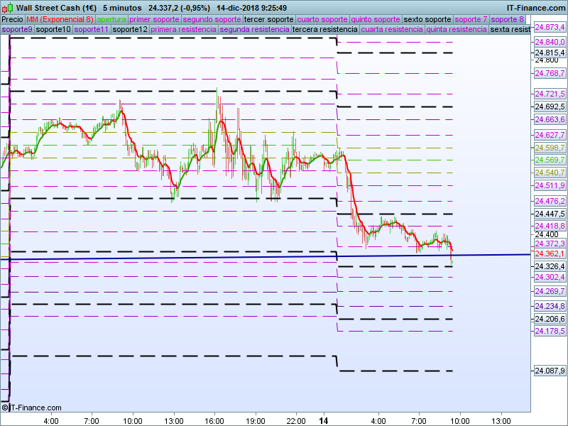Screen dimensions: 568x426
Task: Click price label 24.302,4
Action: (550, 277)
